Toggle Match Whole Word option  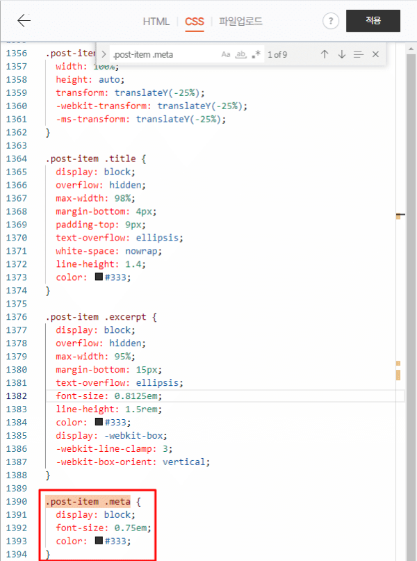pos(240,54)
